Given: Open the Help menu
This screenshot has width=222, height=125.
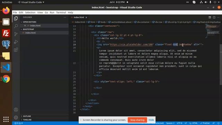Looking at the screenshot, I should pos(70,12).
